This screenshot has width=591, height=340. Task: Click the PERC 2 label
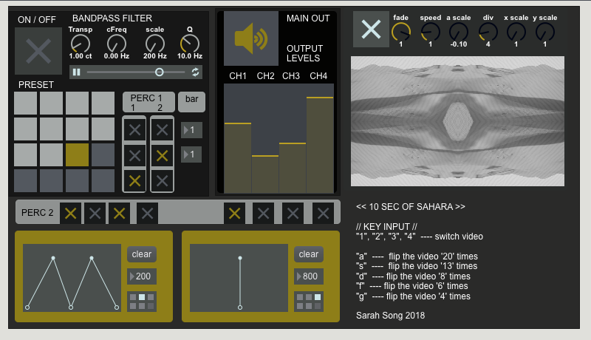click(38, 213)
